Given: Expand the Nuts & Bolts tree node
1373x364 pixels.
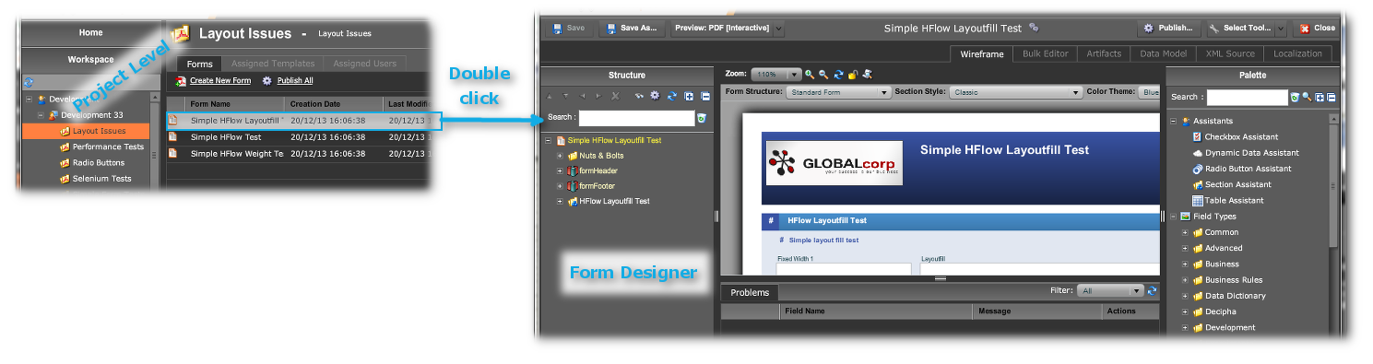Looking at the screenshot, I should tap(560, 156).
